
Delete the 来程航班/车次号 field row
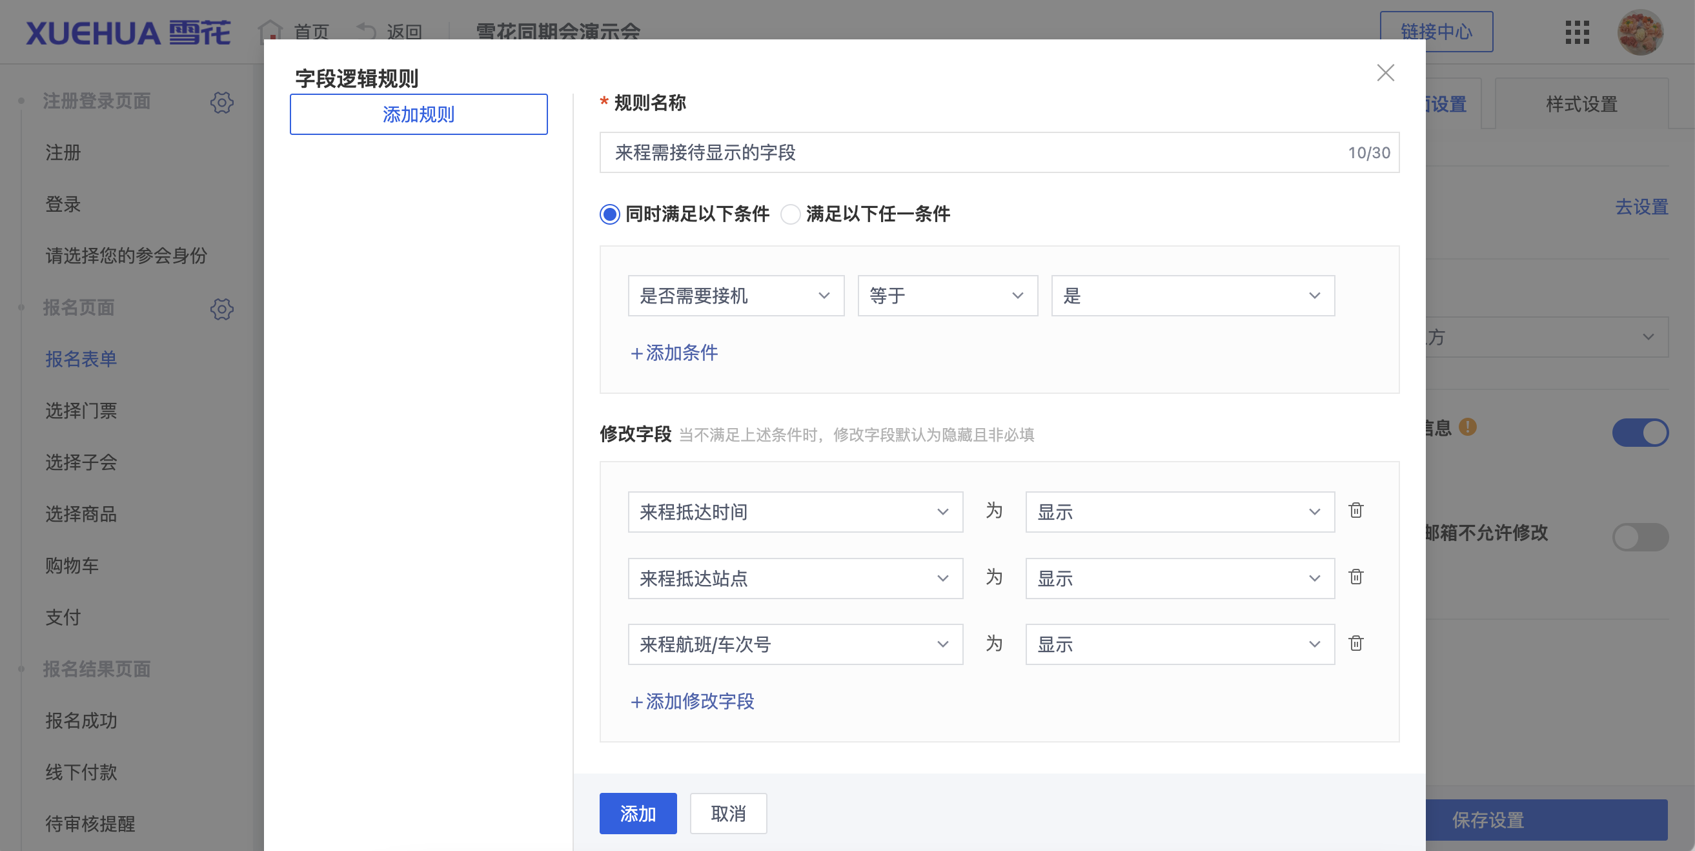coord(1355,643)
